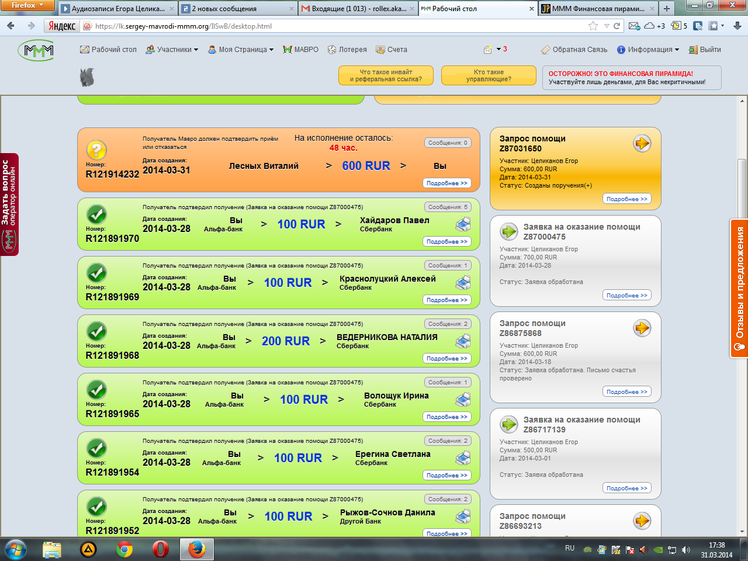This screenshot has height=561, width=748.
Task: Click printer icon for Рыжов-Сочнов Данила order
Action: point(463,517)
